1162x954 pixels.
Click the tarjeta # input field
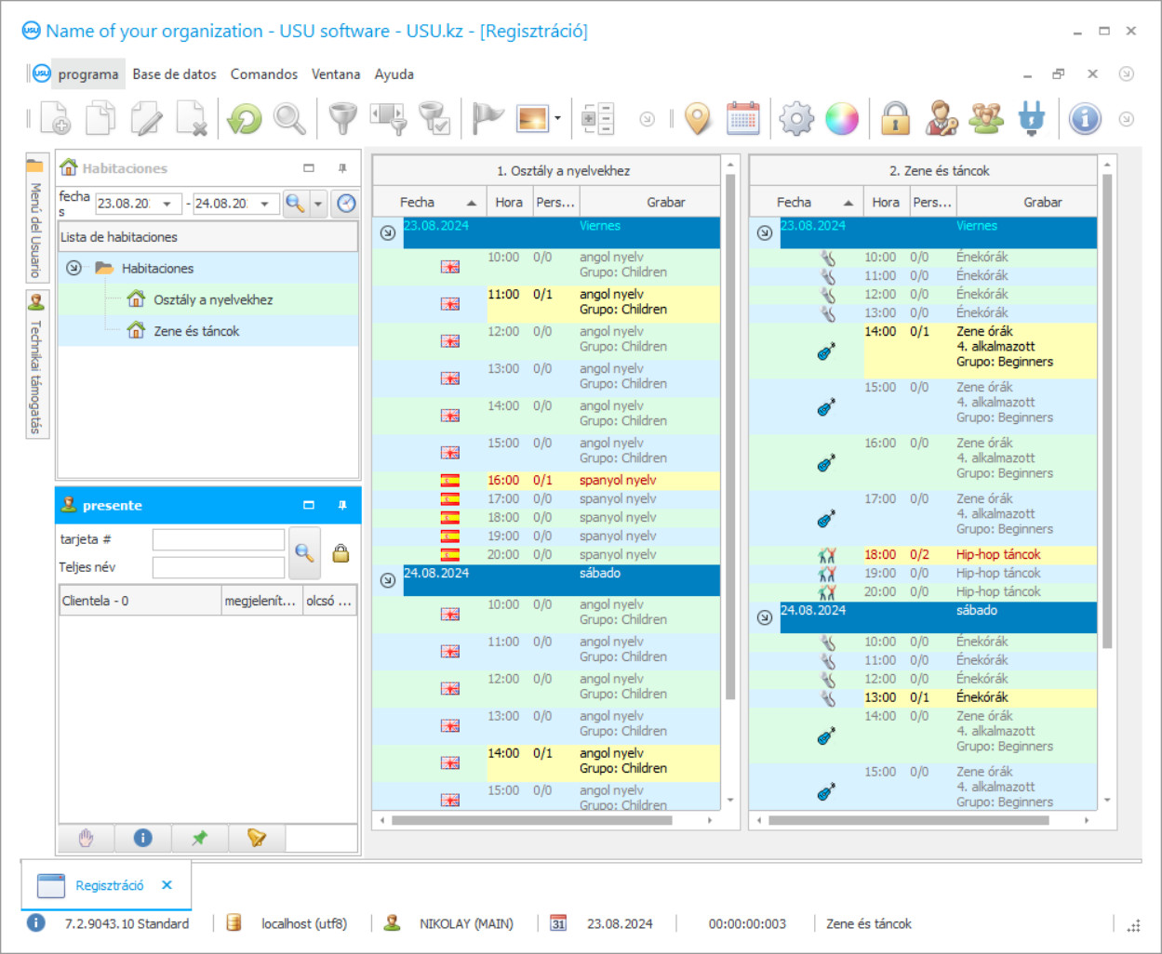click(x=219, y=539)
